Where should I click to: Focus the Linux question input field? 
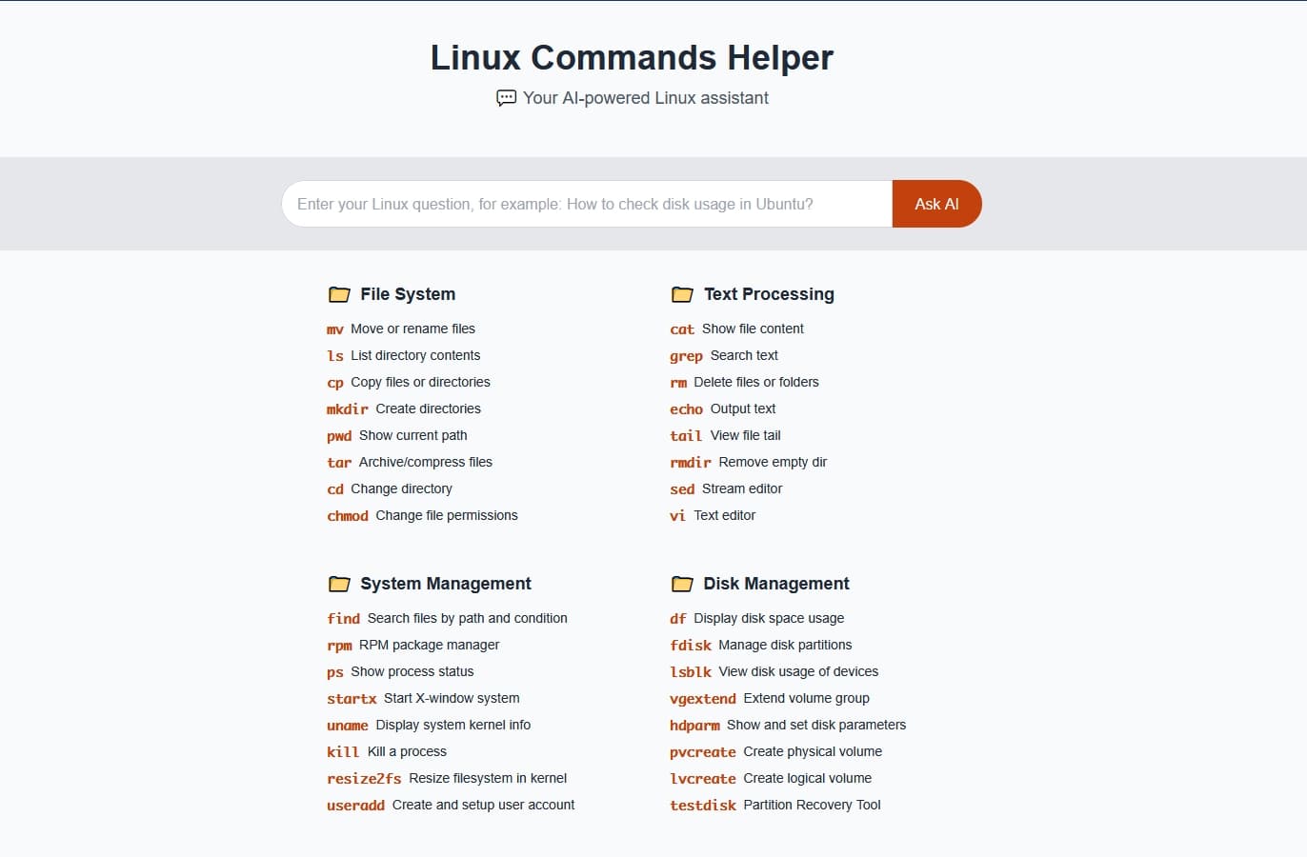coord(587,204)
